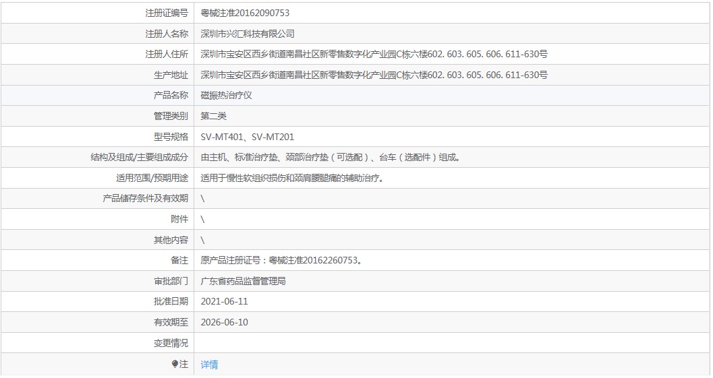713x378 pixels.
Task: Click the 有效期至 label
Action: 171,323
